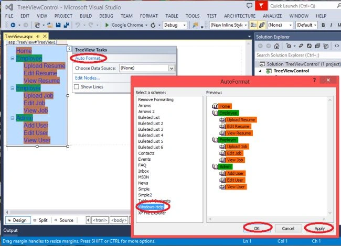
Task: Open the Choose Data Source dropdown
Action: 172,69
